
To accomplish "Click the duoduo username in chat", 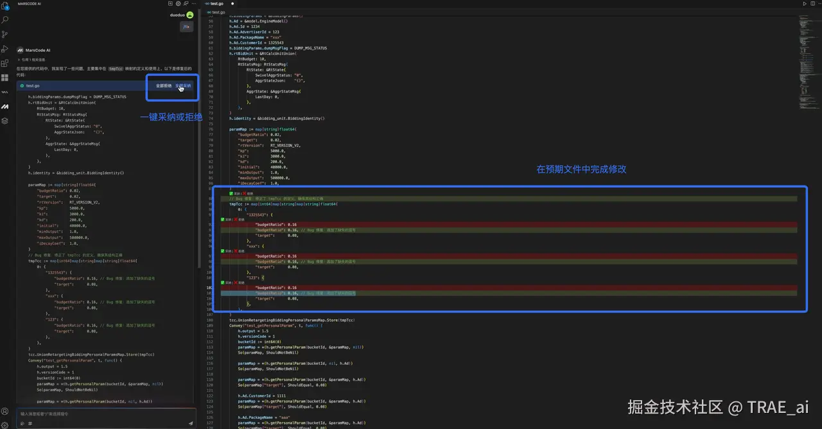I will coord(177,15).
